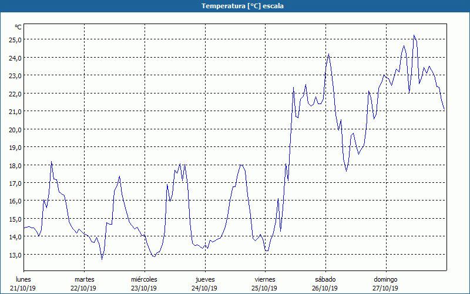The height and width of the screenshot is (294, 470).
Task: Click the 24 degree peak at sábado start
Action: point(329,54)
